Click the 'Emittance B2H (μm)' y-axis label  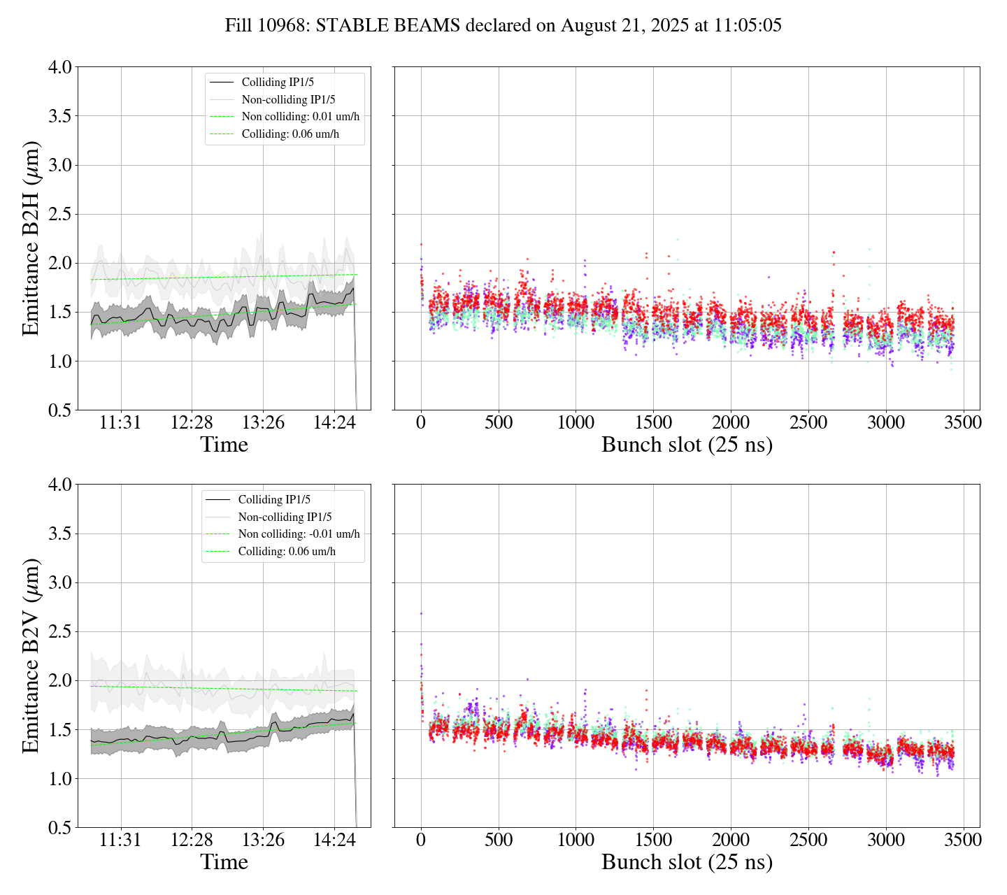pos(30,238)
